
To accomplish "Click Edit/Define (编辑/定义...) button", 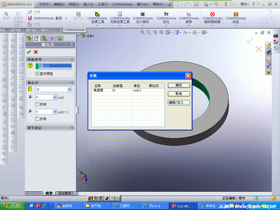I will [179, 103].
